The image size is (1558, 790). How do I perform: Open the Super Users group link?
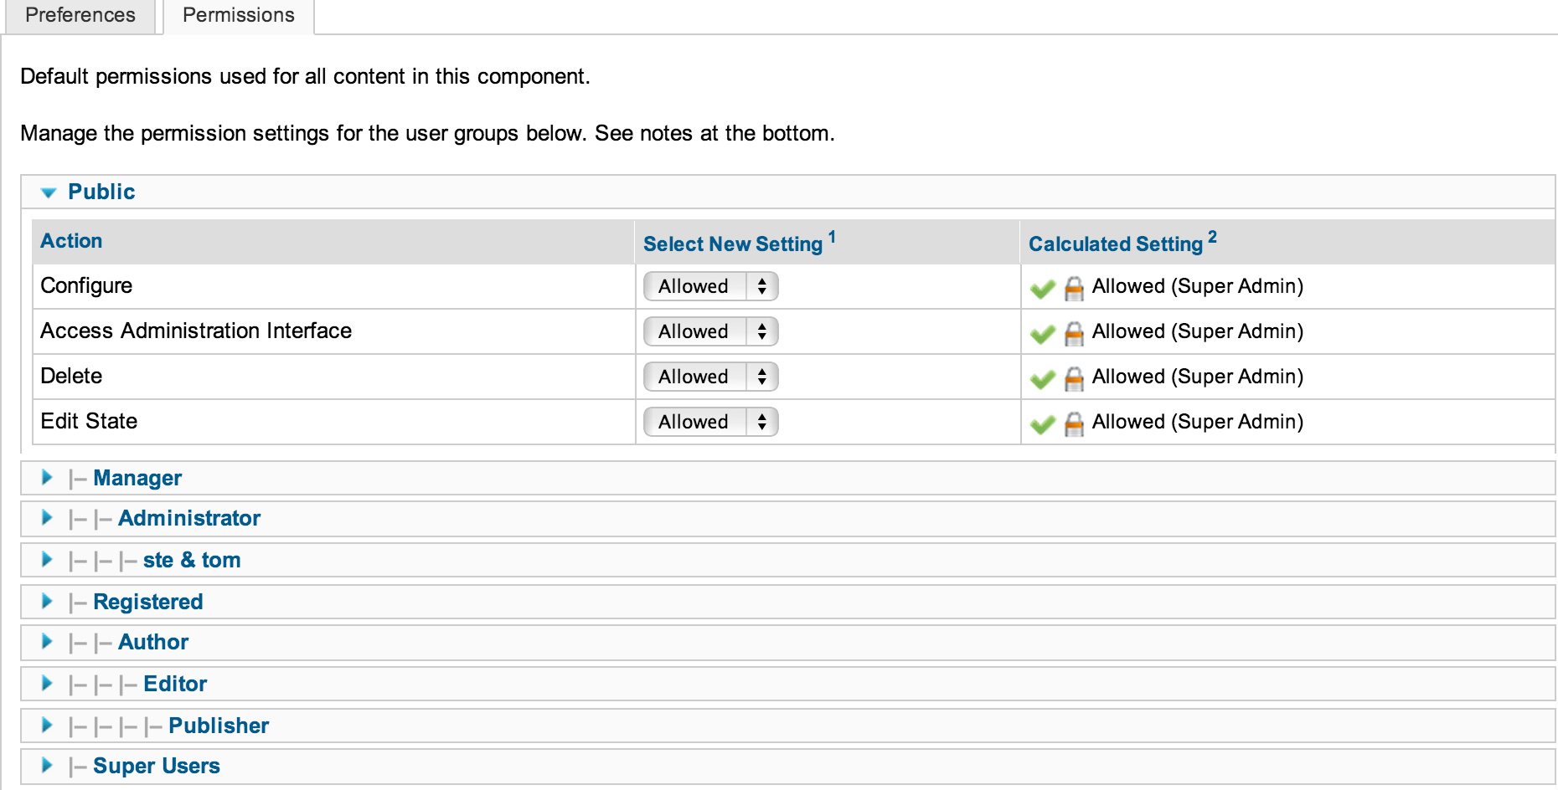157,766
